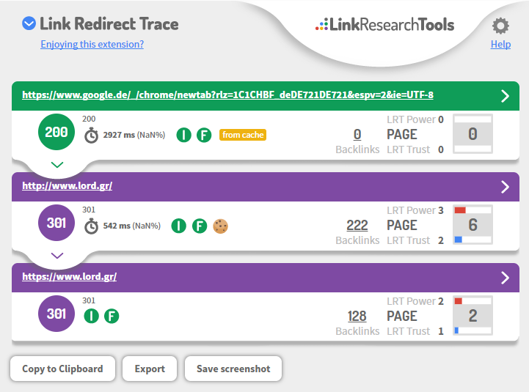The width and height of the screenshot is (529, 392).
Task: Click the Save screenshot button
Action: click(233, 369)
